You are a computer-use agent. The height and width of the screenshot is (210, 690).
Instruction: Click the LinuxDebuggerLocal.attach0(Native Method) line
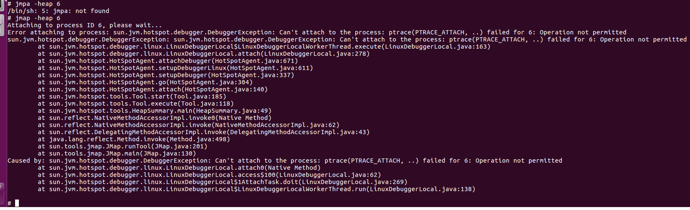179,168
